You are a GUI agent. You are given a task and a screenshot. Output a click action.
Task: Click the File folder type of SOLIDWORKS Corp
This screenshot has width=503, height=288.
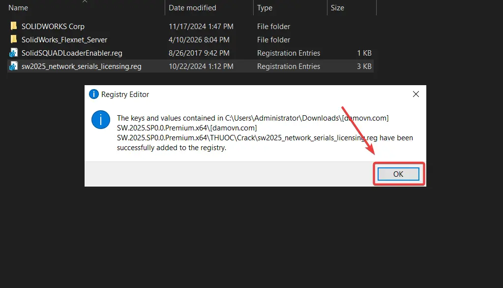pos(274,26)
